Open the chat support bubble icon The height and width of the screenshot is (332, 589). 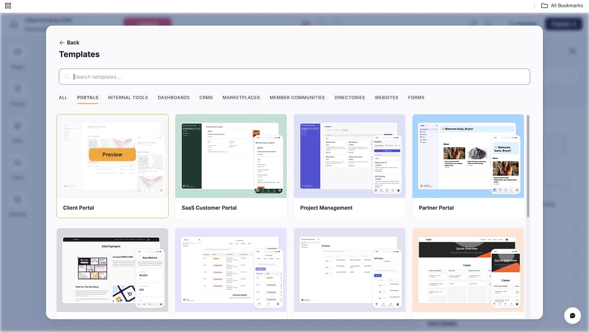click(x=572, y=315)
